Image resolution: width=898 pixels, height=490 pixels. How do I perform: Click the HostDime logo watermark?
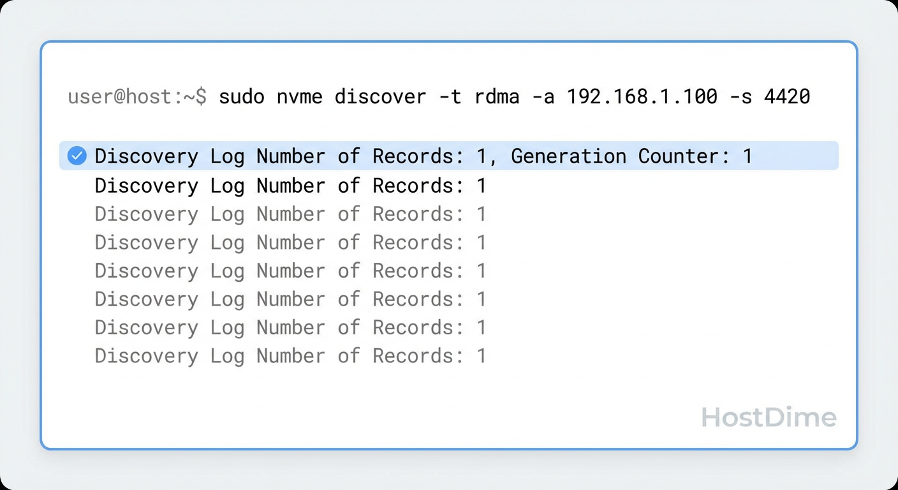click(768, 417)
